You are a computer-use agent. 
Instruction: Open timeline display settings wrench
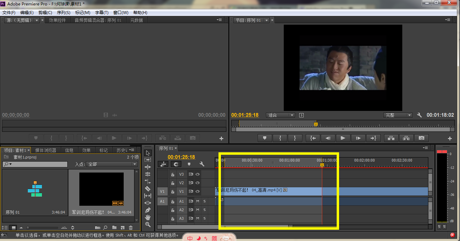tap(202, 164)
